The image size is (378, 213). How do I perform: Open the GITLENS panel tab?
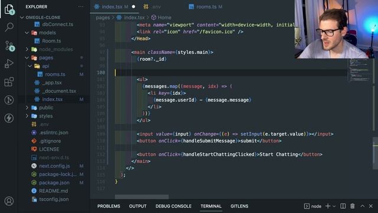[x=239, y=206]
